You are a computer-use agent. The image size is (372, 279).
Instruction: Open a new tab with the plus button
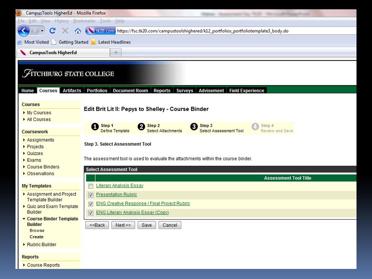pyautogui.click(x=116, y=52)
